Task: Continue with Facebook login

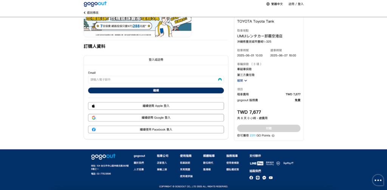Action: point(156,129)
